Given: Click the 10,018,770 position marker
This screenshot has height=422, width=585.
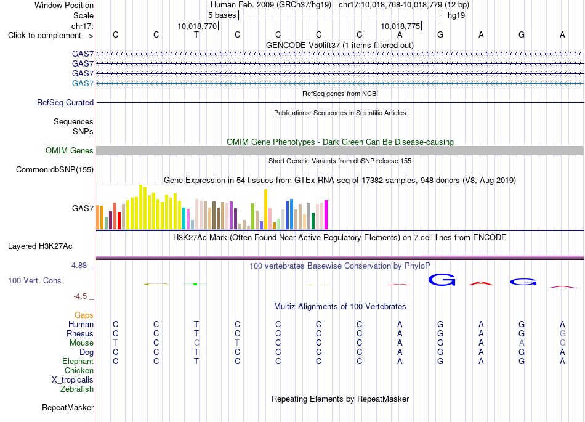Looking at the screenshot, I should (197, 26).
